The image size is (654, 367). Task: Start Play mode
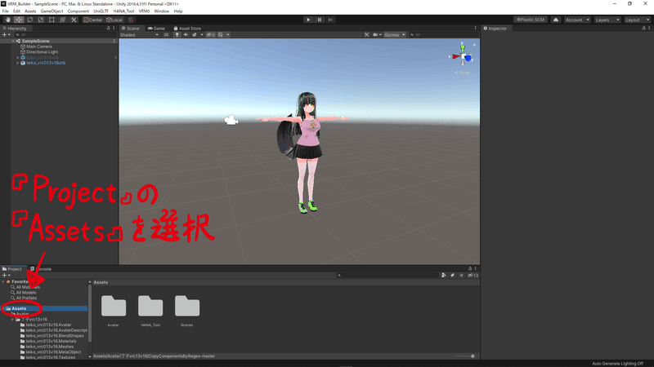pos(308,20)
